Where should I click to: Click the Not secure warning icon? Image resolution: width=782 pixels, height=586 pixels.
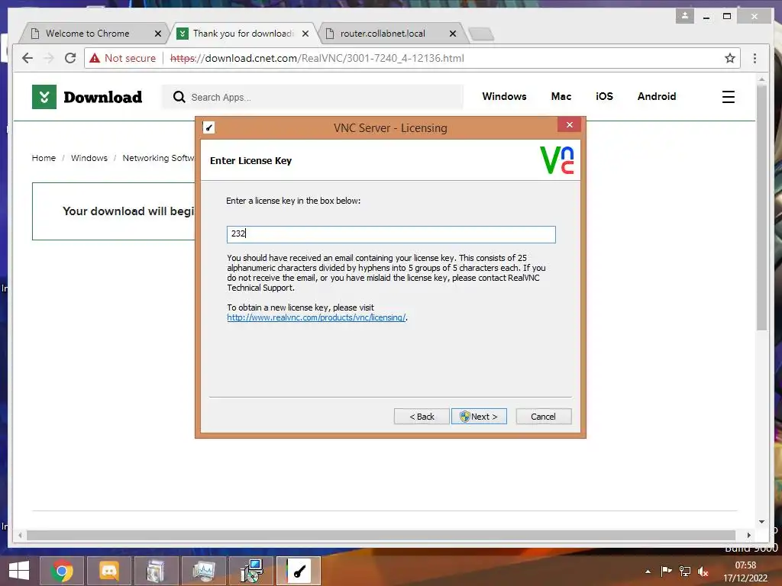point(95,58)
